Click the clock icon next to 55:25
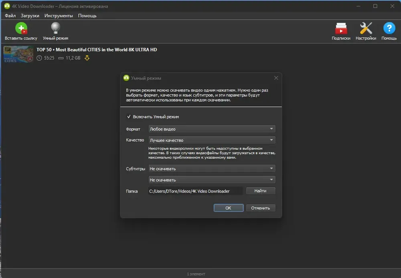 pyautogui.click(x=39, y=58)
